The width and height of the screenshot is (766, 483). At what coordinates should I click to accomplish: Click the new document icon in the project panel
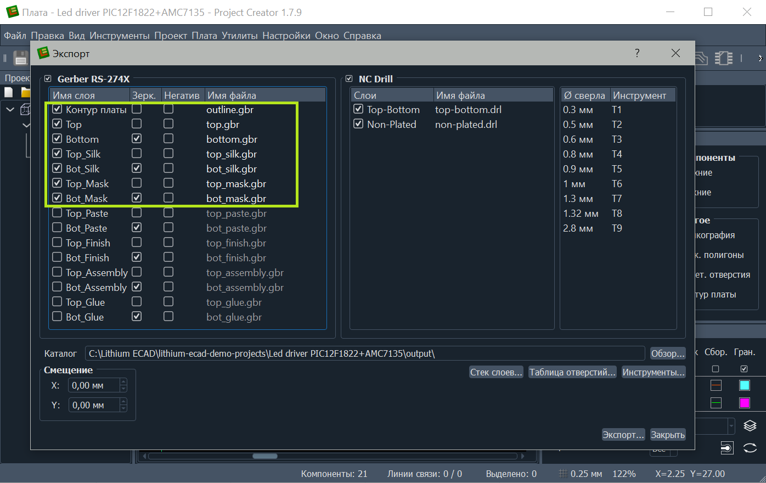point(9,92)
